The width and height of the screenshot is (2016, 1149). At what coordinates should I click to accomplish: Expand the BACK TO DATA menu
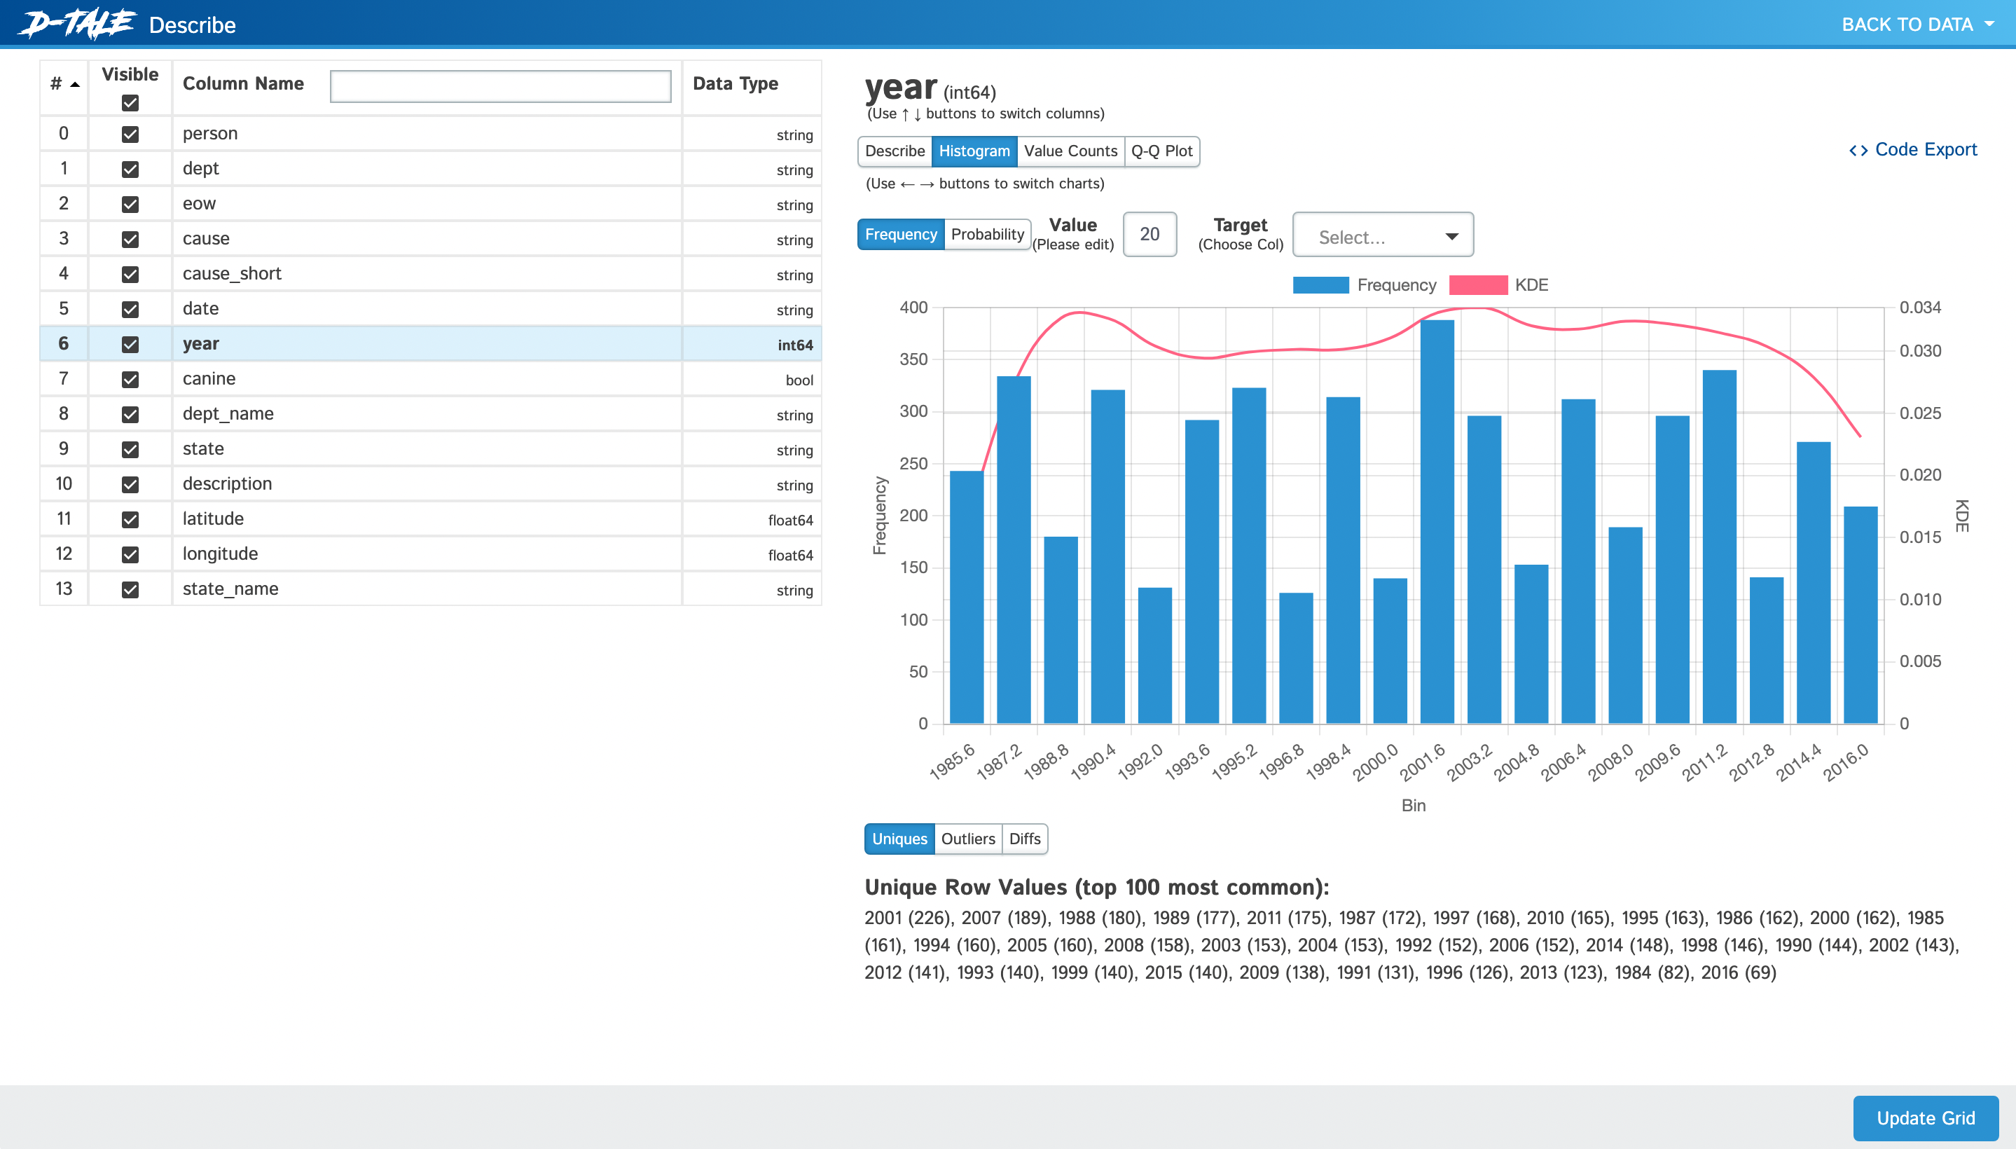coord(1917,25)
